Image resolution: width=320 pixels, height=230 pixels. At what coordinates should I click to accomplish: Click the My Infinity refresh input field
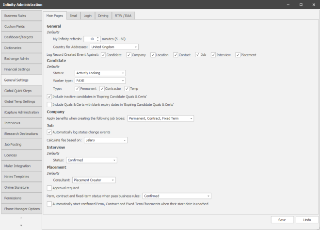pos(90,39)
